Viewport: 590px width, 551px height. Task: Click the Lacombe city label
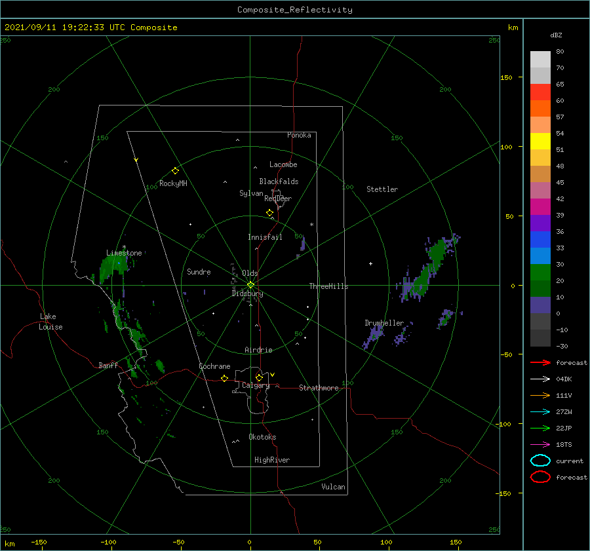(x=283, y=164)
